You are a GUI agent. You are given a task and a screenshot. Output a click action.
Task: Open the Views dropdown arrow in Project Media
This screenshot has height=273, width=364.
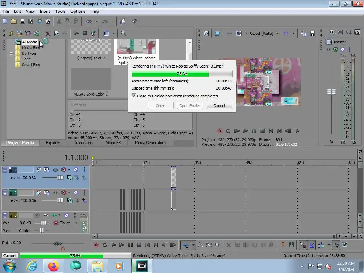[114, 33]
